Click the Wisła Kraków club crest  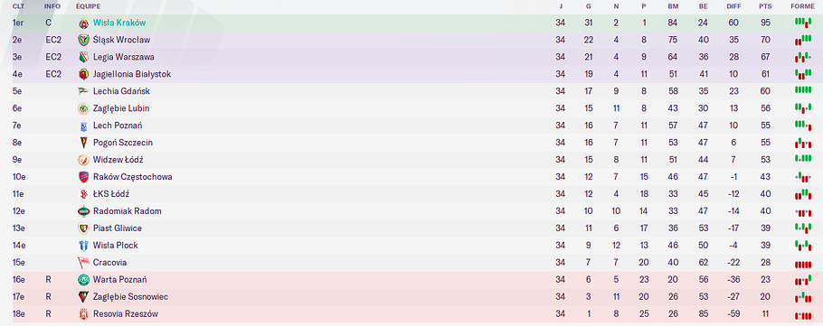83,23
